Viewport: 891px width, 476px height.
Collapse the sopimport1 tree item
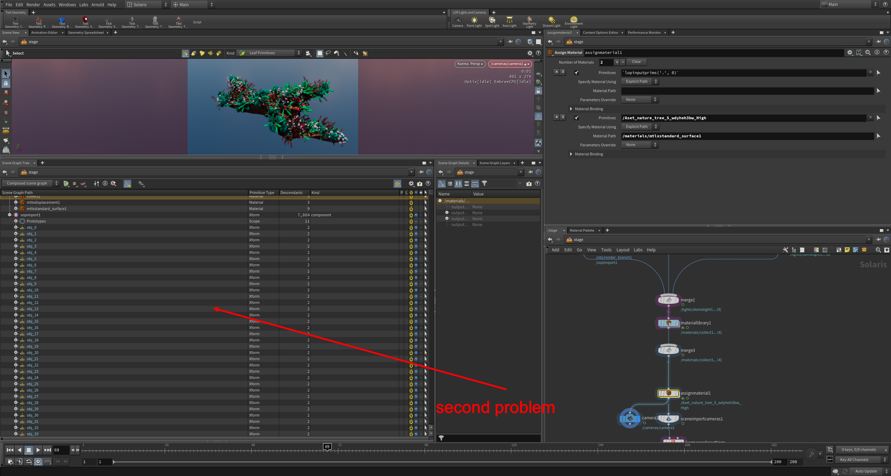click(x=10, y=215)
